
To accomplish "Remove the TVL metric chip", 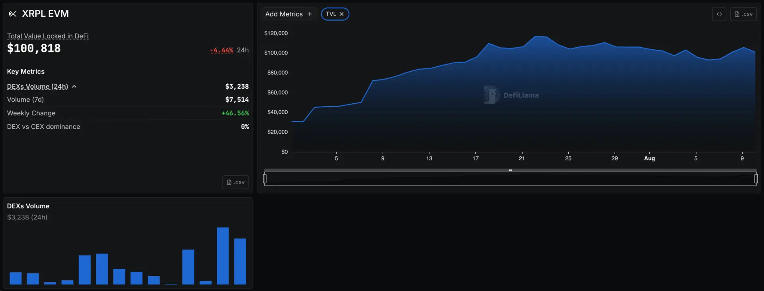I will pyautogui.click(x=341, y=14).
